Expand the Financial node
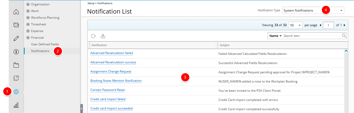354x113 pixels. click(28, 38)
